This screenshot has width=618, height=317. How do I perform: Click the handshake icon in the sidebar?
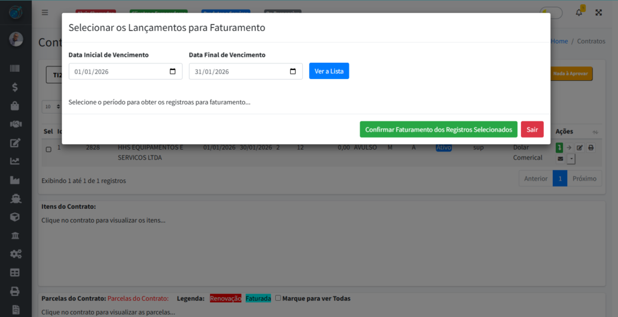tap(15, 124)
